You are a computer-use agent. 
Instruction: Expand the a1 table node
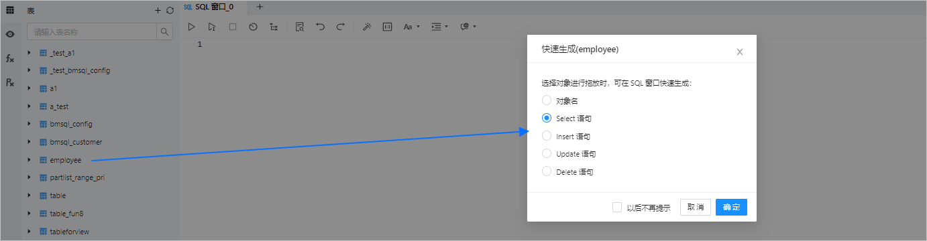(x=29, y=88)
